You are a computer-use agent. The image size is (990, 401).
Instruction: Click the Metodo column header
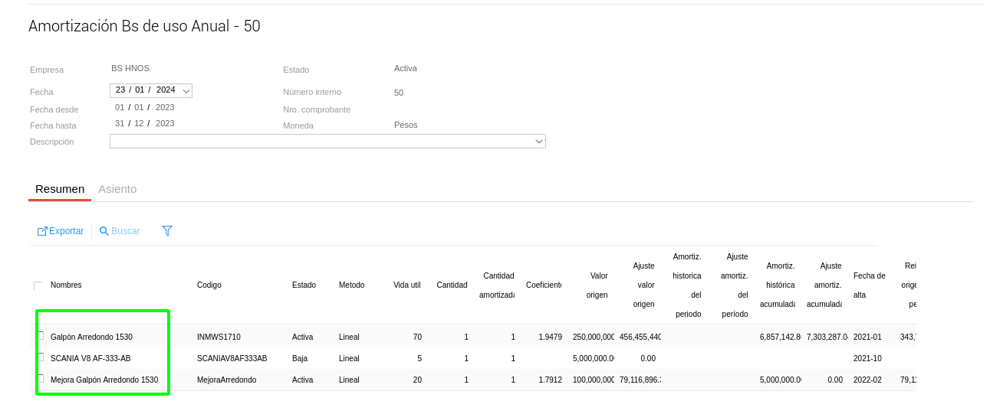[351, 285]
